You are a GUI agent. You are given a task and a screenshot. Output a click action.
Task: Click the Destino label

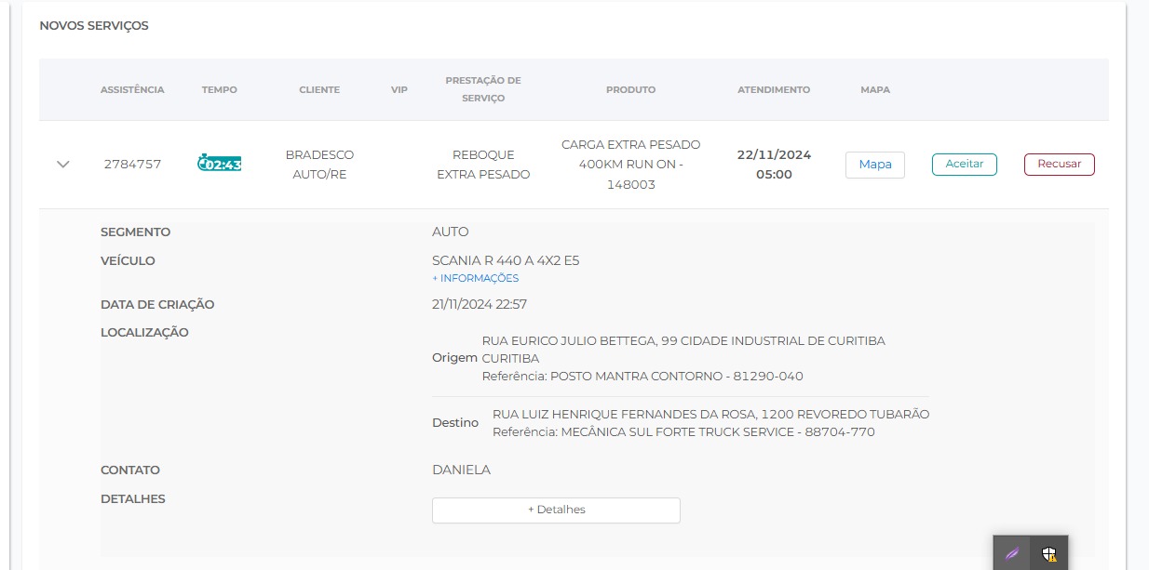click(455, 423)
